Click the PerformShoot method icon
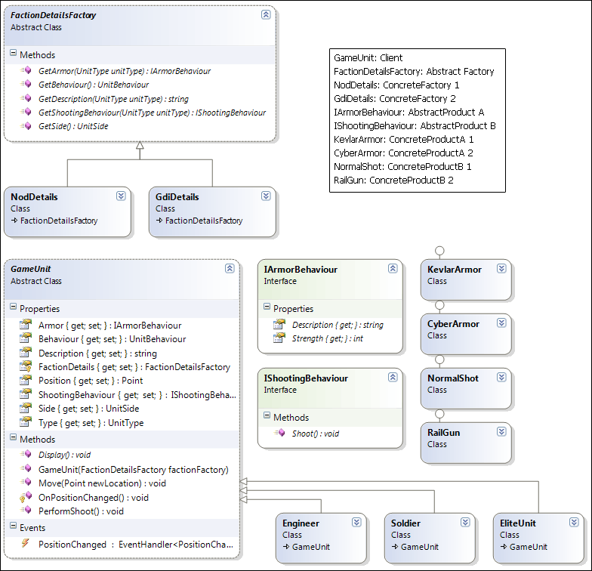 tap(26, 511)
